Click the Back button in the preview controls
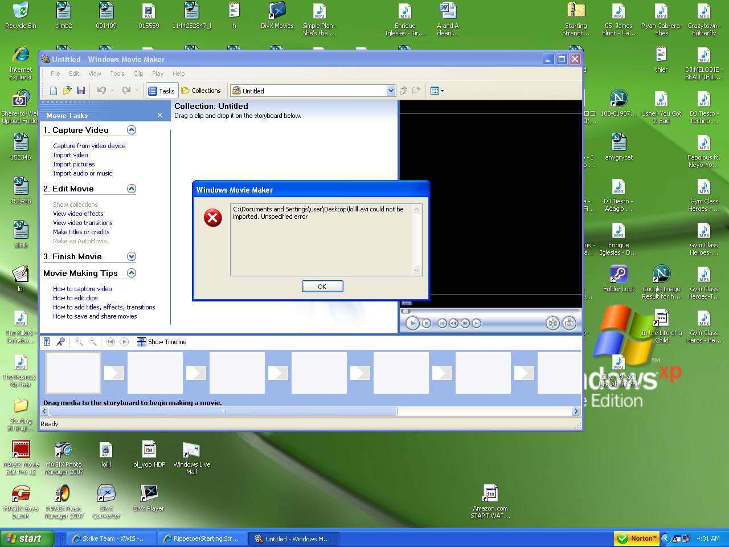 [x=442, y=323]
